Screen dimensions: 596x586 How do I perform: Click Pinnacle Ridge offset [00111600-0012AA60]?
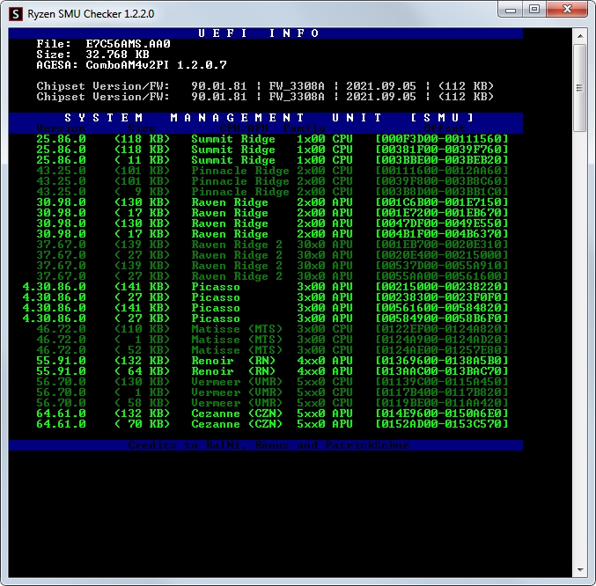(x=442, y=171)
